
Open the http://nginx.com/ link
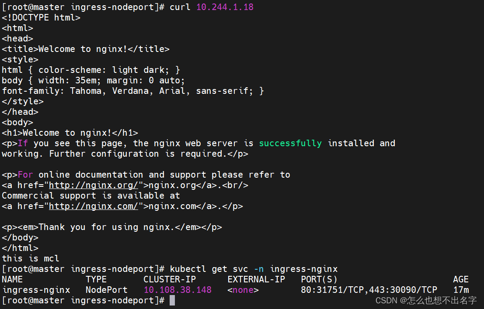pos(94,206)
